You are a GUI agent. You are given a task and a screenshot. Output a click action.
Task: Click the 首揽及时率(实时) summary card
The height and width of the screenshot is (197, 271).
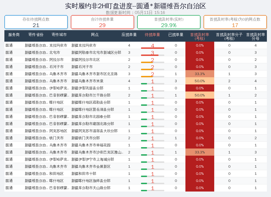click(169, 22)
